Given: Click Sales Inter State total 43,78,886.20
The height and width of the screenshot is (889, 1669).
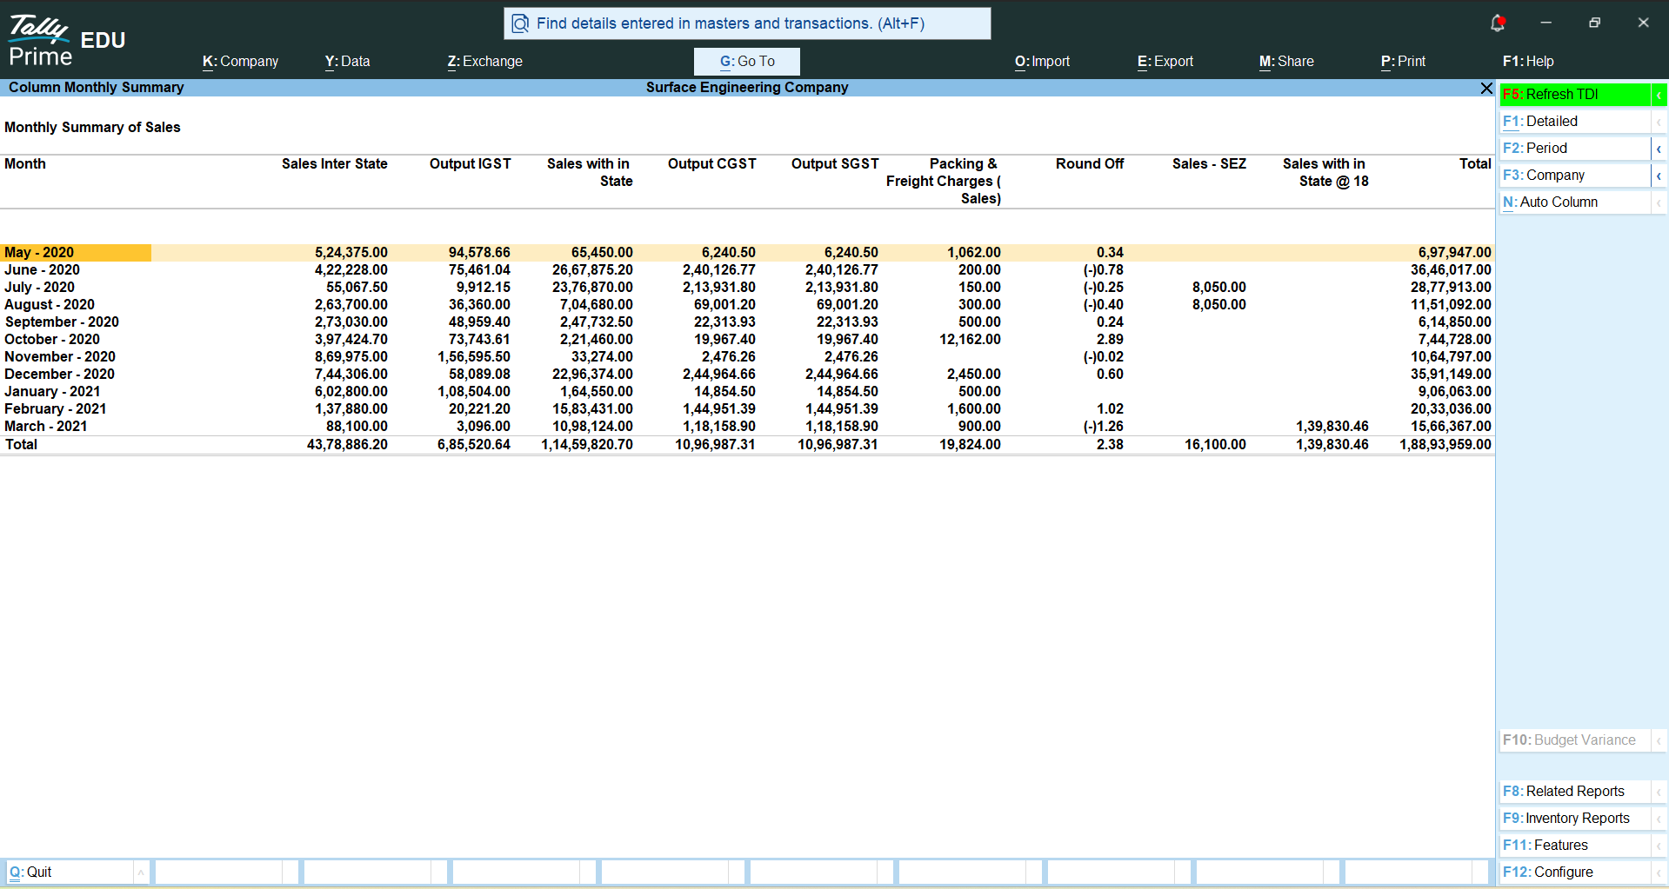Looking at the screenshot, I should click(348, 445).
